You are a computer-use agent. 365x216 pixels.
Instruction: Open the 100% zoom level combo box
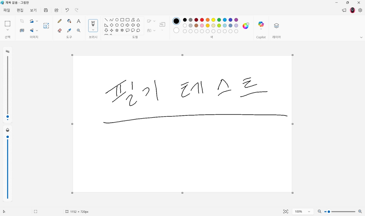click(x=303, y=211)
